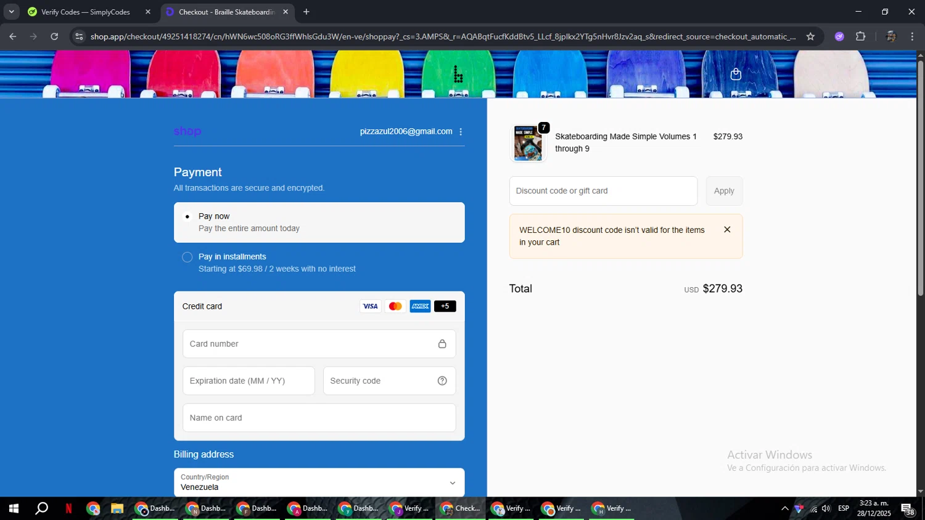Close the Checkout - Braille Skateboarding tab
This screenshot has width=925, height=520.
(286, 12)
